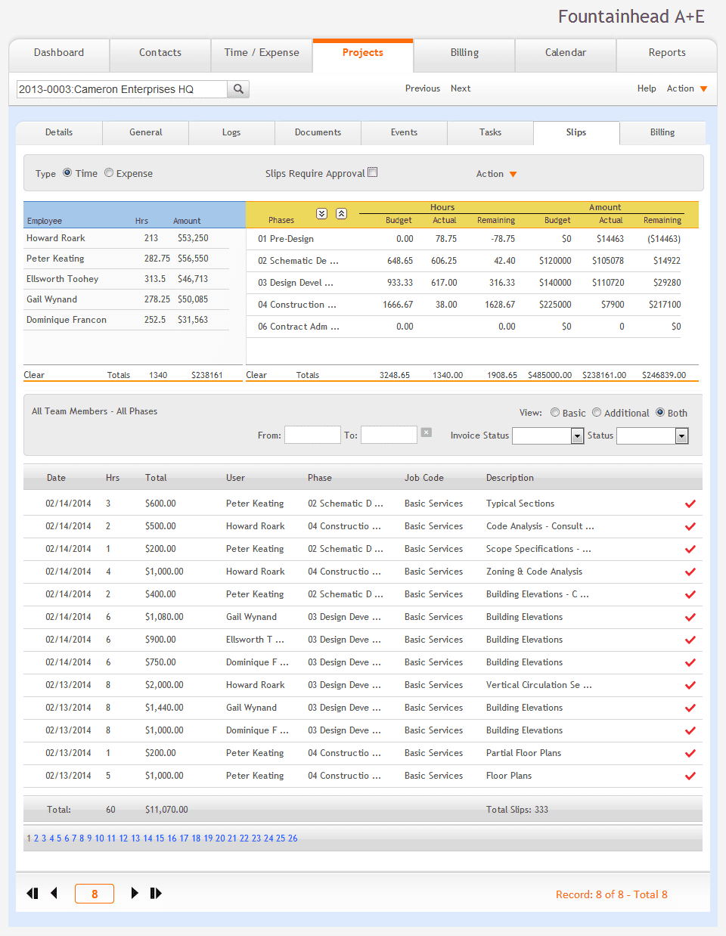Viewport: 726px width, 936px height.
Task: Click the previous record arrow icon
Action: coord(54,893)
